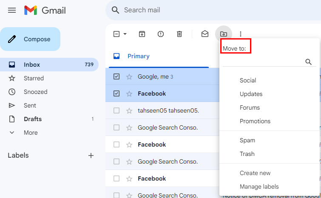Open the Inbox folder

click(49, 65)
